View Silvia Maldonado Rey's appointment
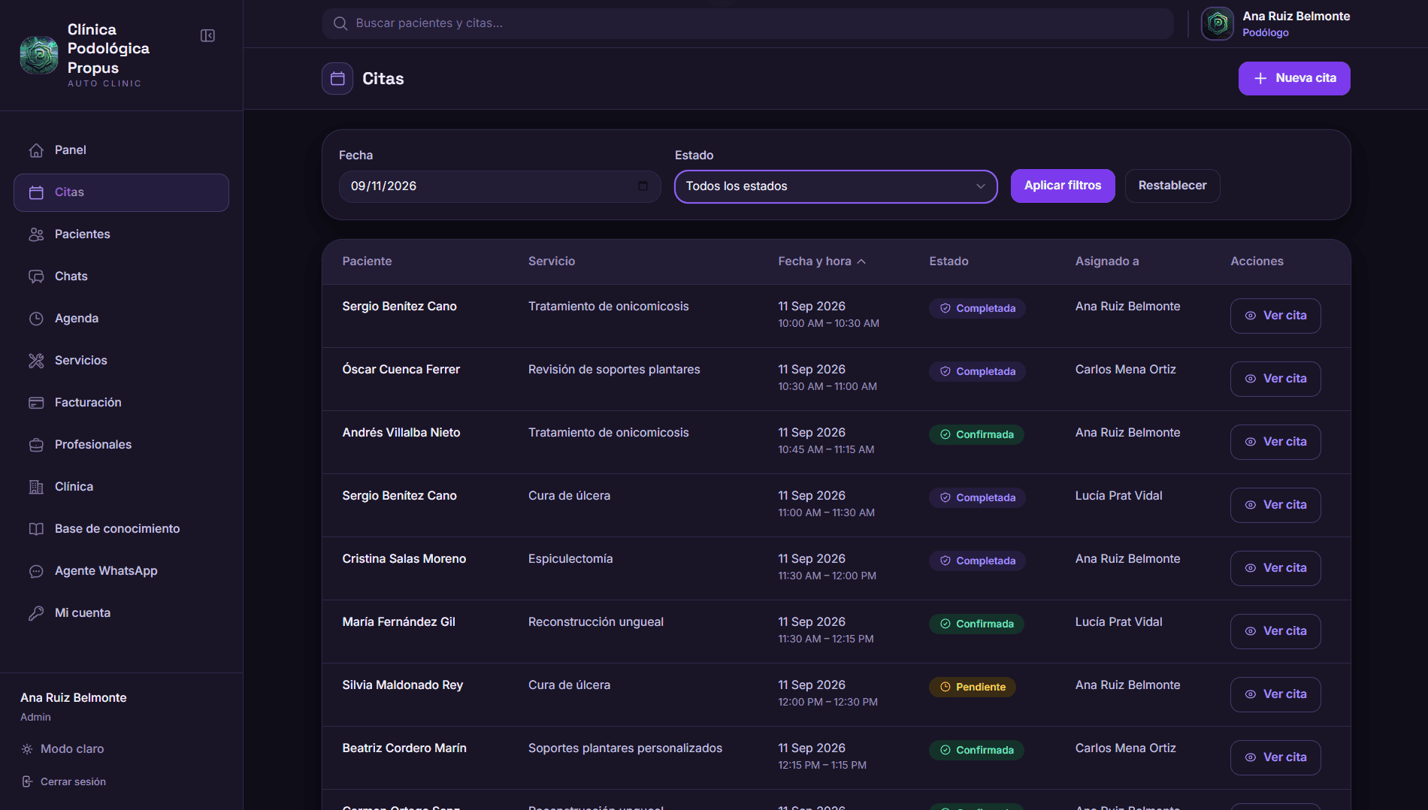 (1275, 694)
